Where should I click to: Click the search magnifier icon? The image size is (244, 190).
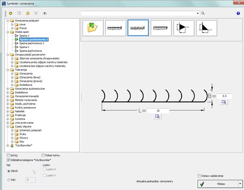tap(203, 13)
